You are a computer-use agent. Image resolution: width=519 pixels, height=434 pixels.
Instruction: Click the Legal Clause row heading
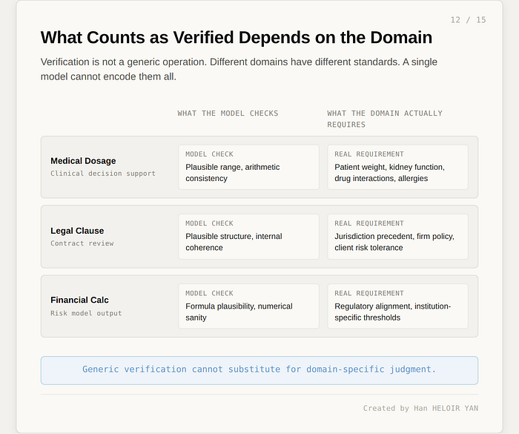click(x=77, y=231)
